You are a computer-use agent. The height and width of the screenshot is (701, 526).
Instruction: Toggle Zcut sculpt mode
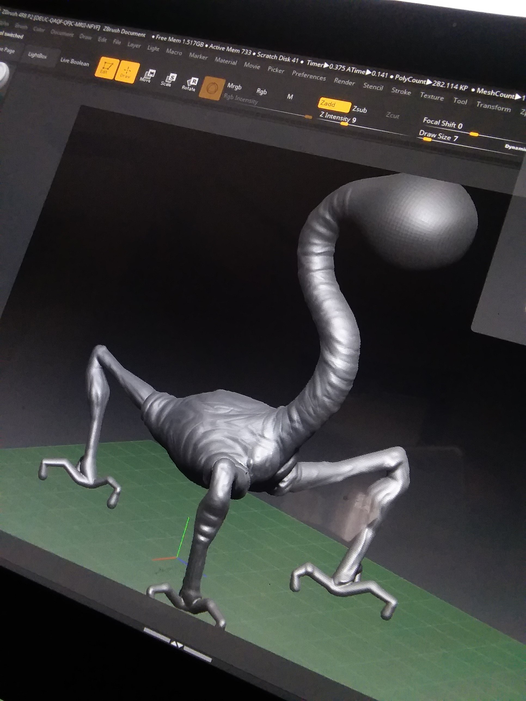(x=393, y=116)
